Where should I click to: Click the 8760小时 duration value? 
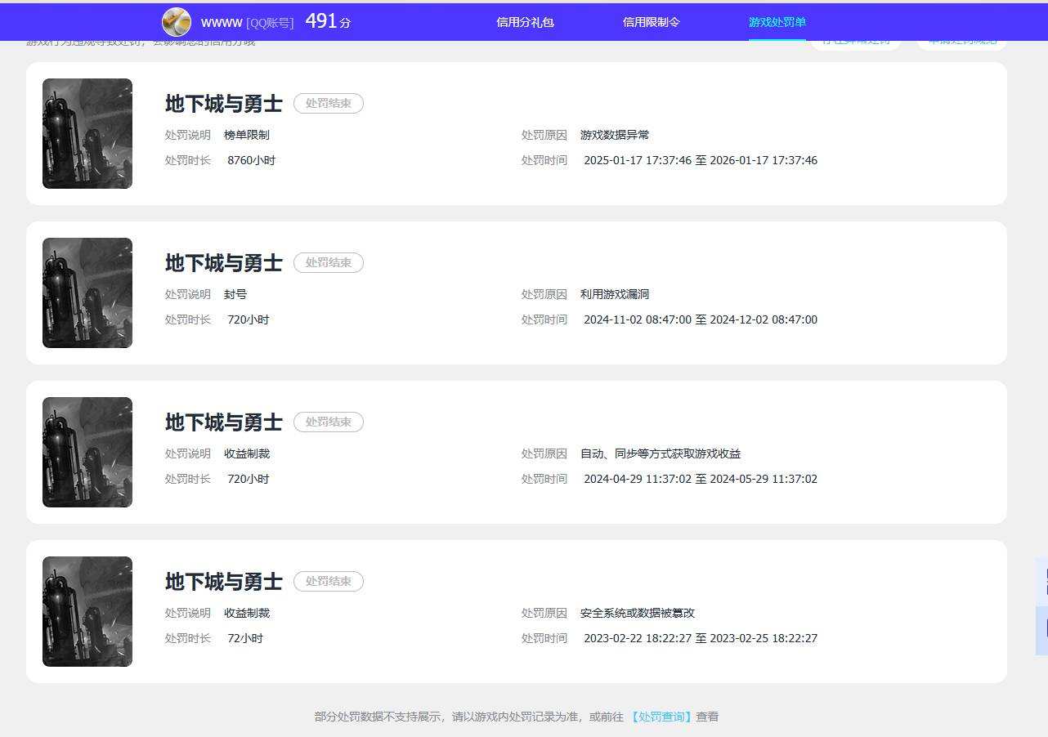(x=252, y=160)
